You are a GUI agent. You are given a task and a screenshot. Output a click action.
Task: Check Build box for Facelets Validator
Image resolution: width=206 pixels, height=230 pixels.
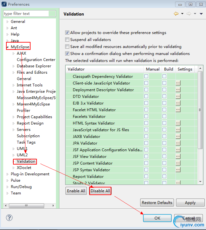164,116
